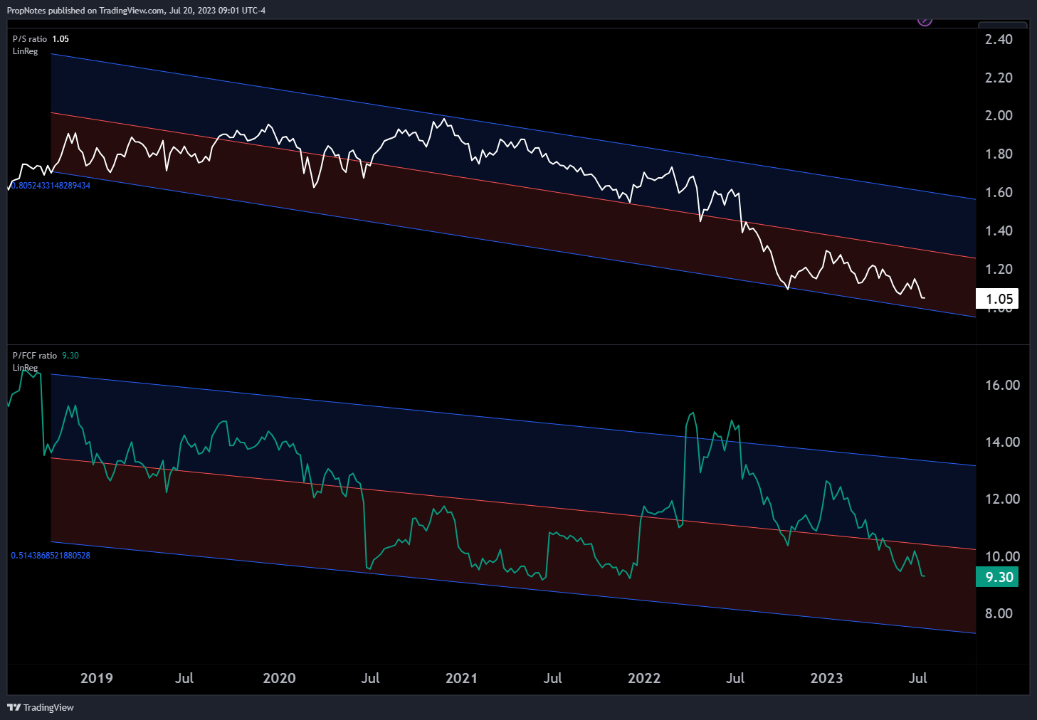
Task: Click the 1.80 tick on upper price axis
Action: 999,154
